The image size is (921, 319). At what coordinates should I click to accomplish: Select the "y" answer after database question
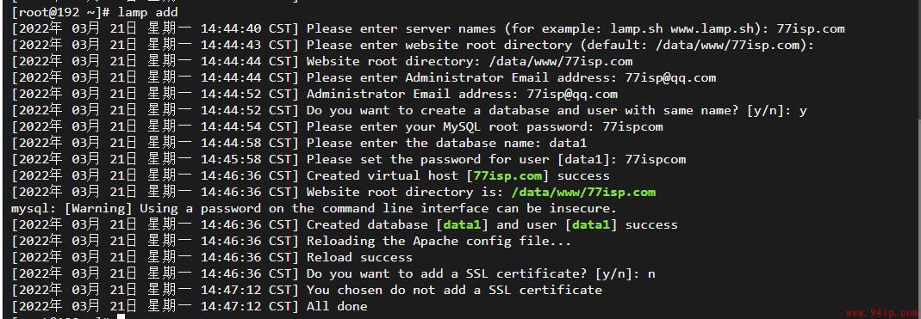[x=803, y=111]
